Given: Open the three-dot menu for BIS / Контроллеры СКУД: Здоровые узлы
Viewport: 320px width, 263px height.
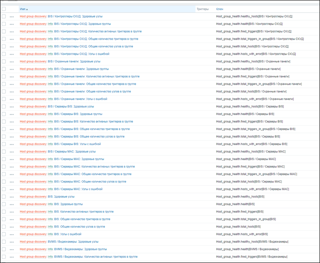Looking at the screenshot, I should 12,17.
